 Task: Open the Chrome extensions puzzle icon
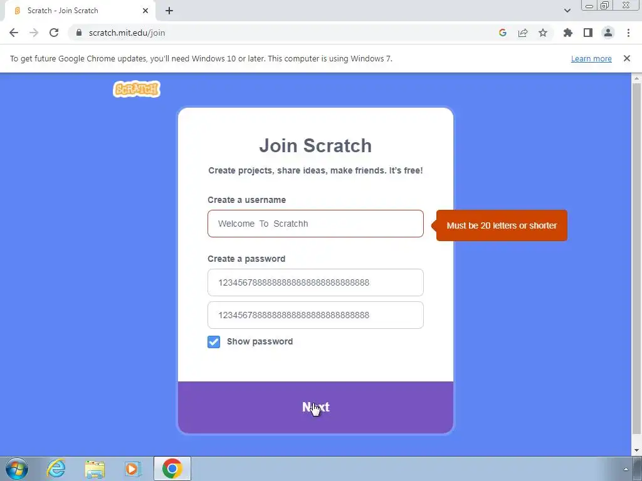(568, 33)
